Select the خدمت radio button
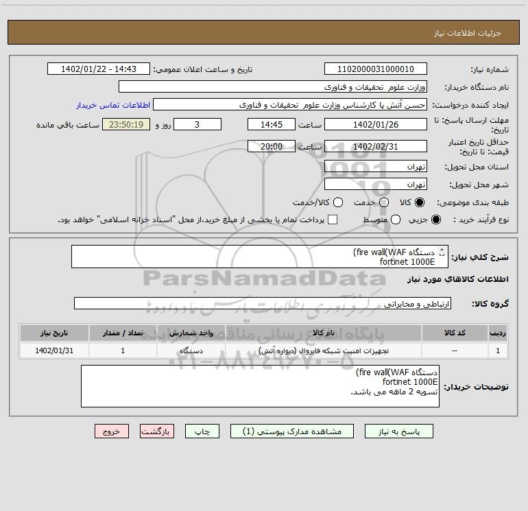This screenshot has width=528, height=511. pyautogui.click(x=384, y=202)
